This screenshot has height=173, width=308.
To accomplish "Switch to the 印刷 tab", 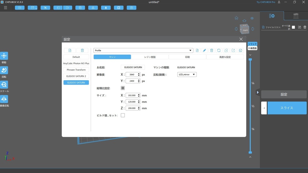I will tap(187, 57).
